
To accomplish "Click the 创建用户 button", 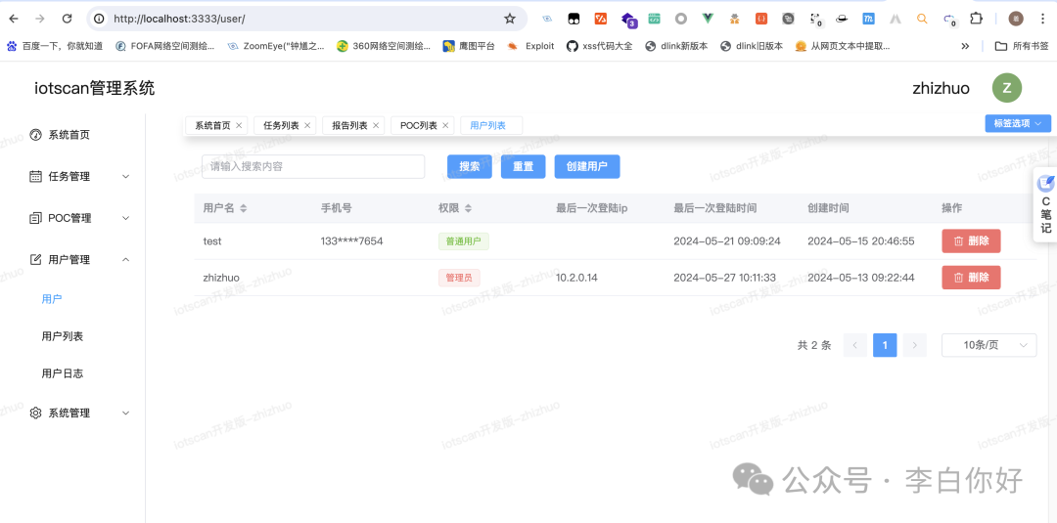I will pyautogui.click(x=587, y=167).
